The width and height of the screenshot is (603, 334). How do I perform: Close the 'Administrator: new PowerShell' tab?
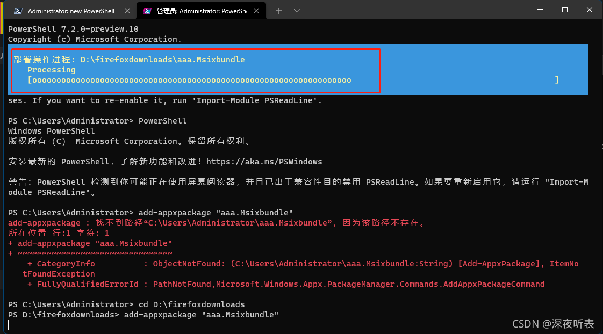[127, 10]
